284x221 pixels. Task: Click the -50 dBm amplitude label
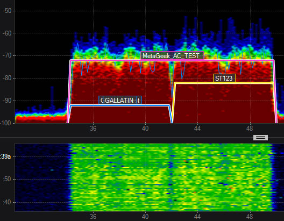(x=7, y=11)
